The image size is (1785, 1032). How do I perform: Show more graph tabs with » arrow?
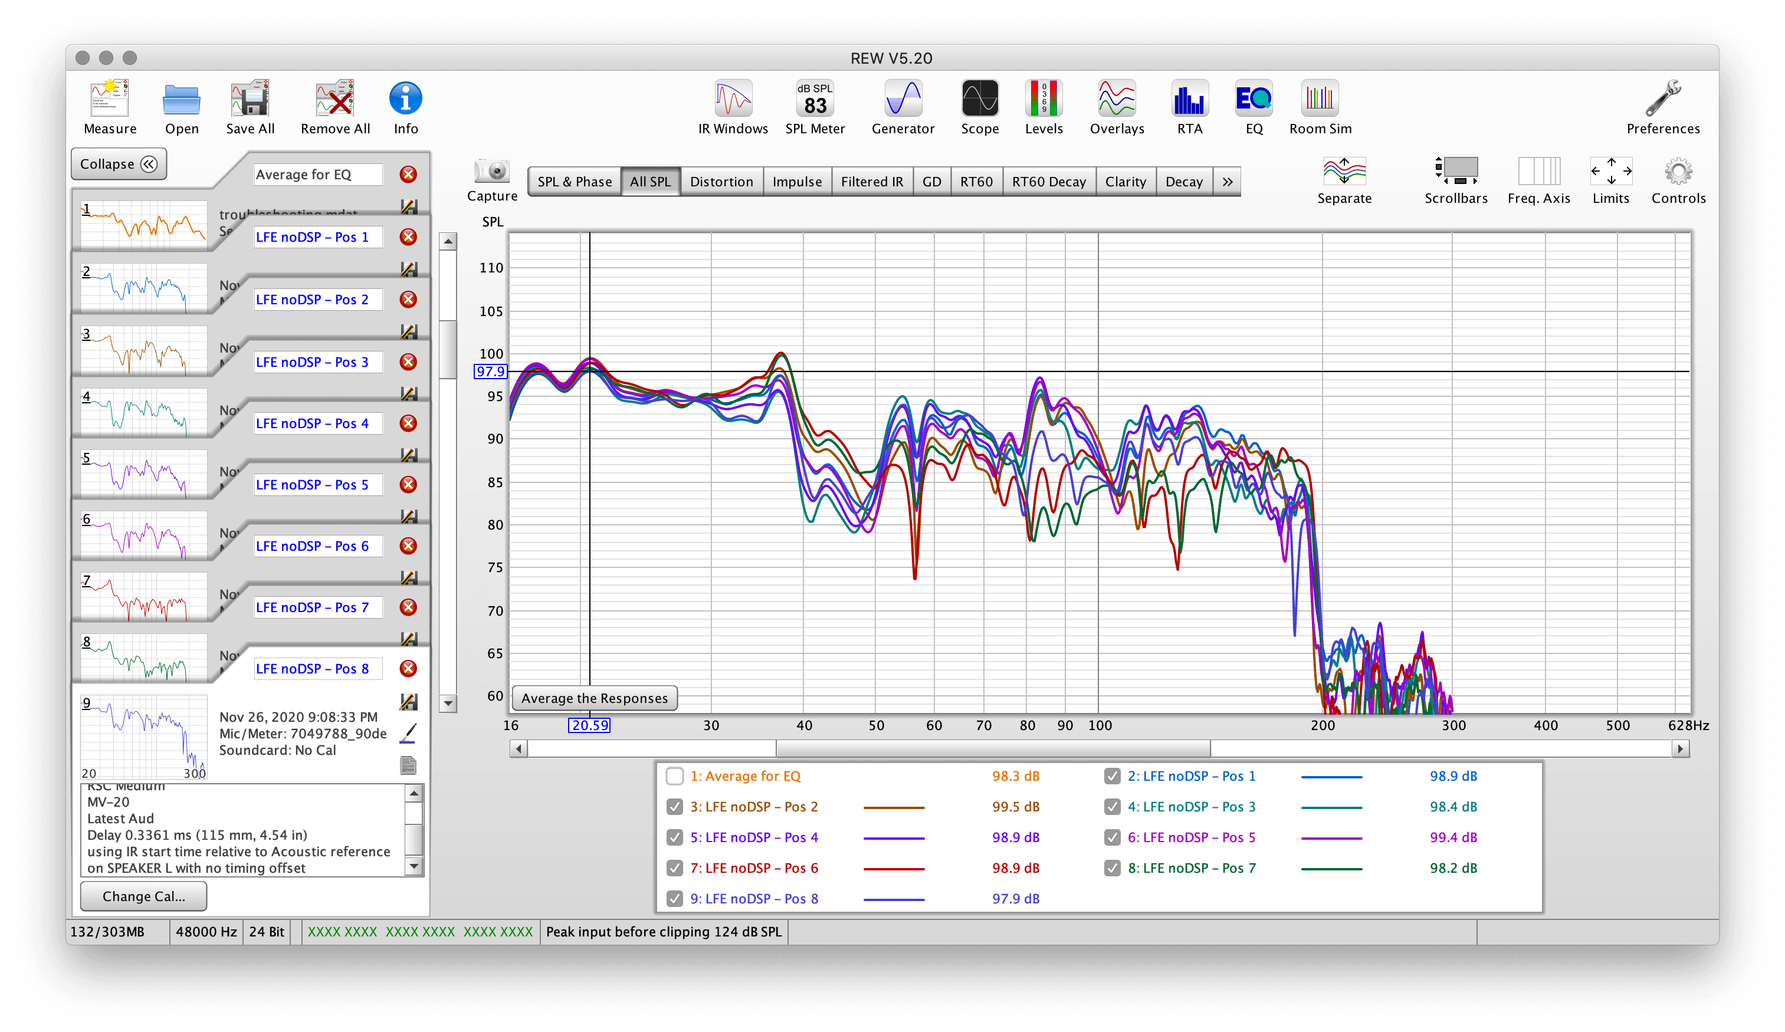pyautogui.click(x=1227, y=182)
